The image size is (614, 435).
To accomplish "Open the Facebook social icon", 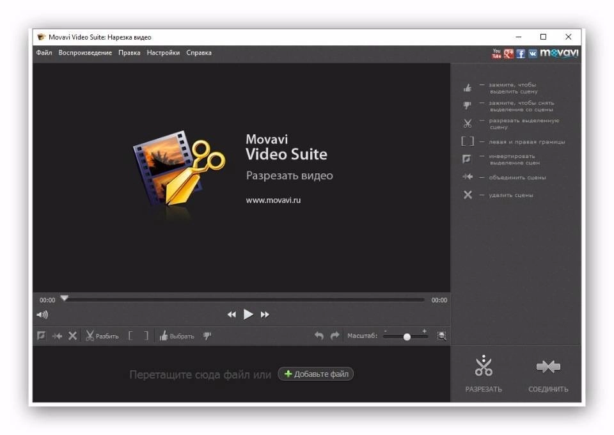I will pyautogui.click(x=521, y=54).
